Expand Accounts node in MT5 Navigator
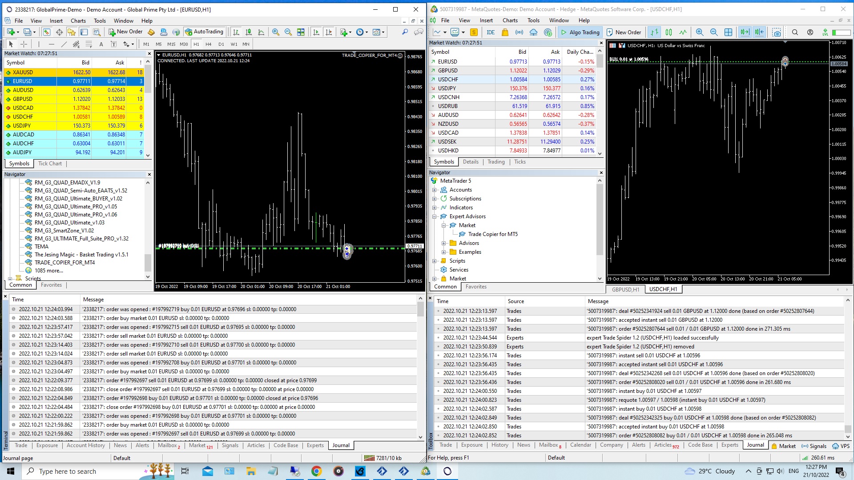This screenshot has width=854, height=480. point(435,190)
